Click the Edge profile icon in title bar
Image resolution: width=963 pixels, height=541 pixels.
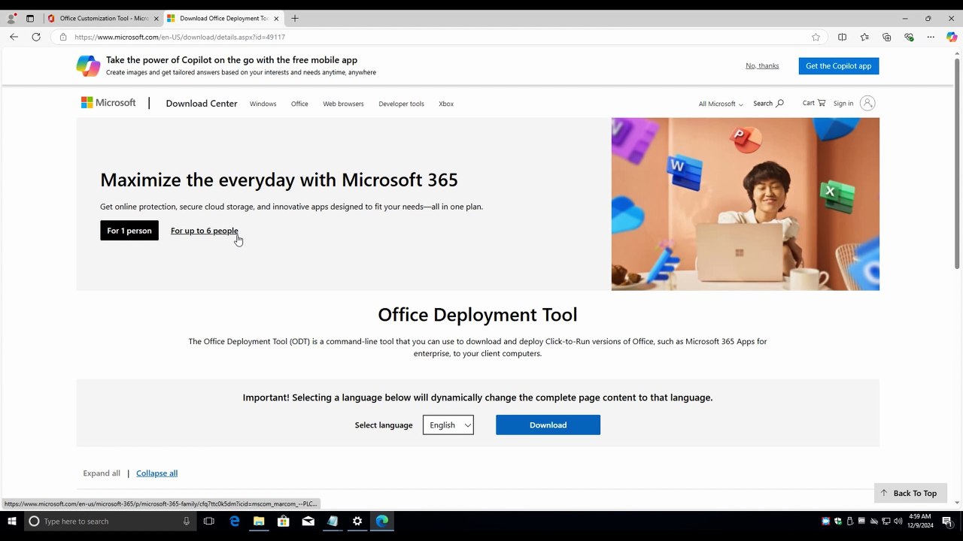11,18
